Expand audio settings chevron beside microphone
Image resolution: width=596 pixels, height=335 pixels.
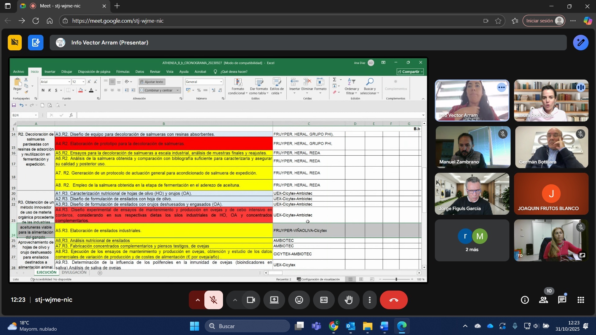(x=198, y=300)
